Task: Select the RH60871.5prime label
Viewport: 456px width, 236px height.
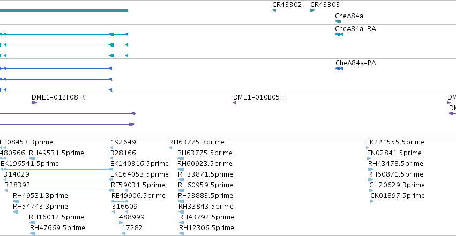Action: [395, 174]
